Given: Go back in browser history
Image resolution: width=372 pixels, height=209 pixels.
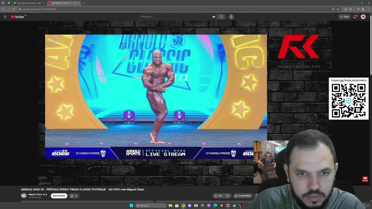Looking at the screenshot, I should click(3, 9).
